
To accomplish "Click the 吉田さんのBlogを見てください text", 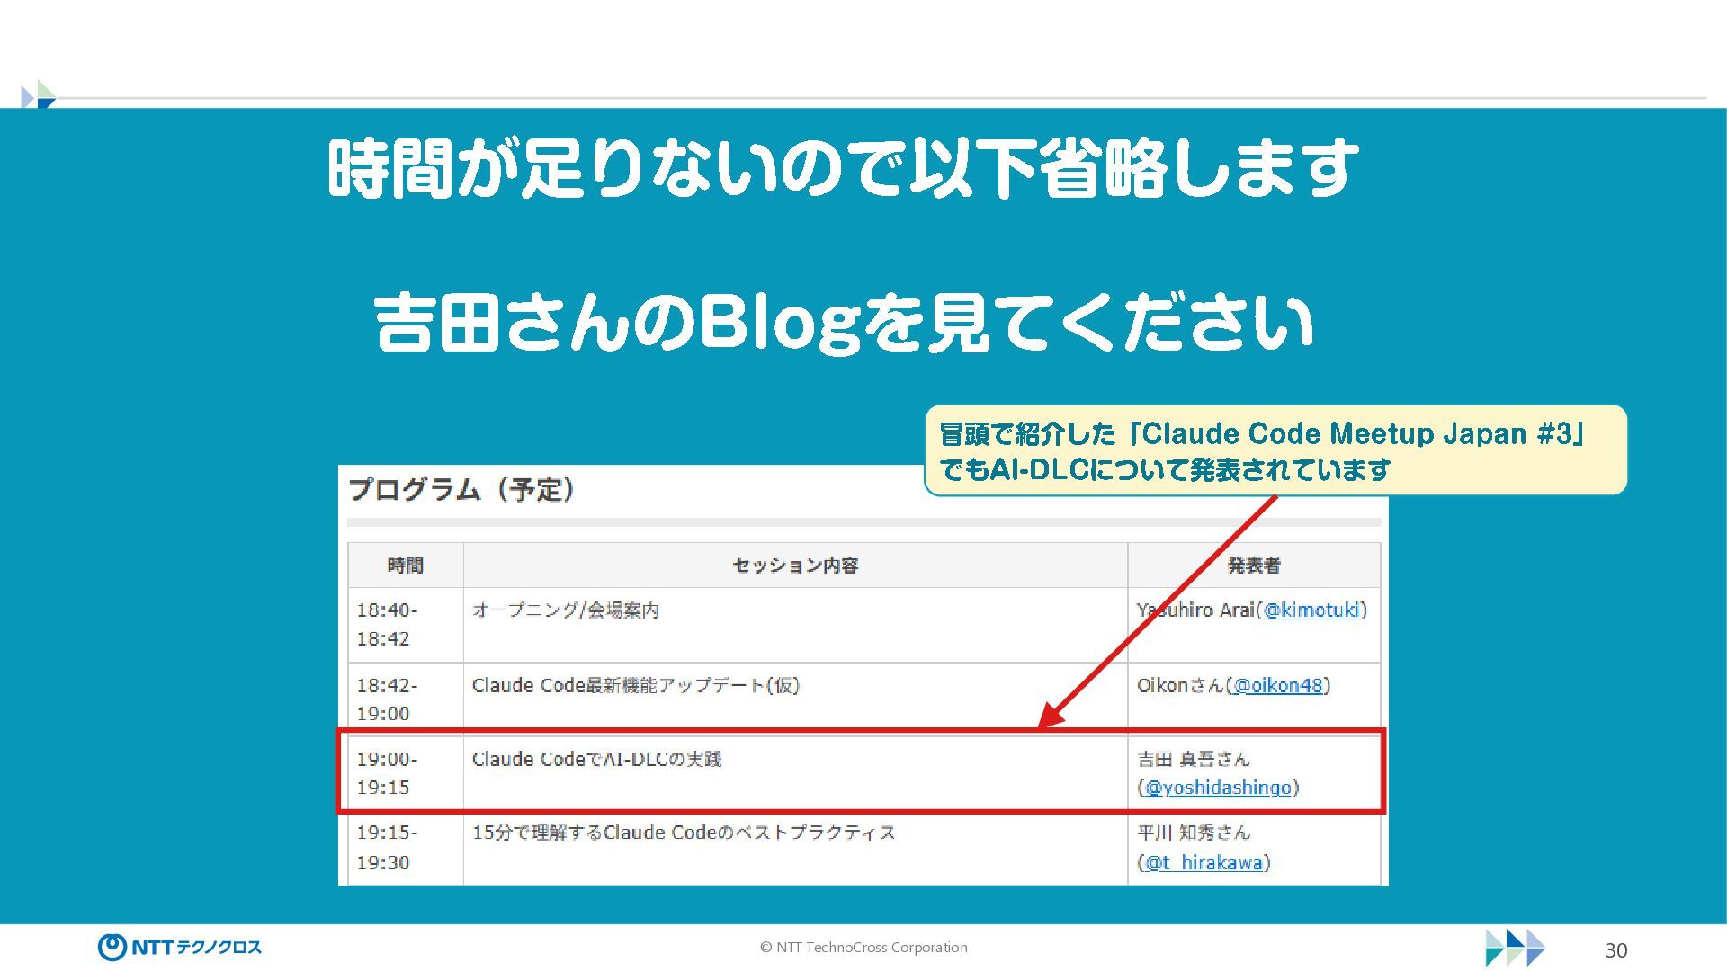I will click(x=844, y=322).
